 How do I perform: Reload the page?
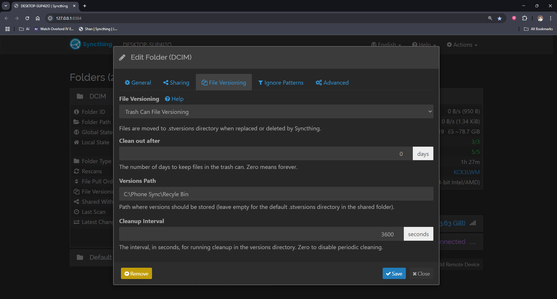[27, 18]
